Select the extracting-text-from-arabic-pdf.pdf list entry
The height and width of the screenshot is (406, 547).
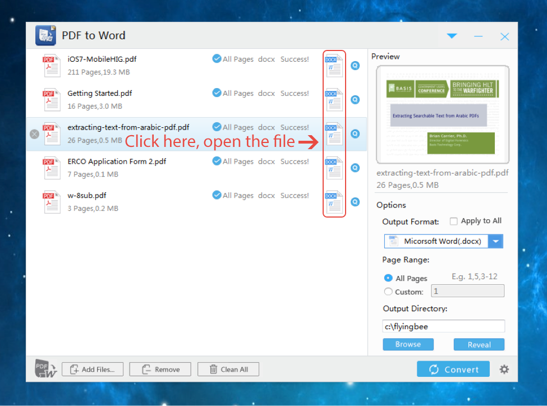click(196, 134)
